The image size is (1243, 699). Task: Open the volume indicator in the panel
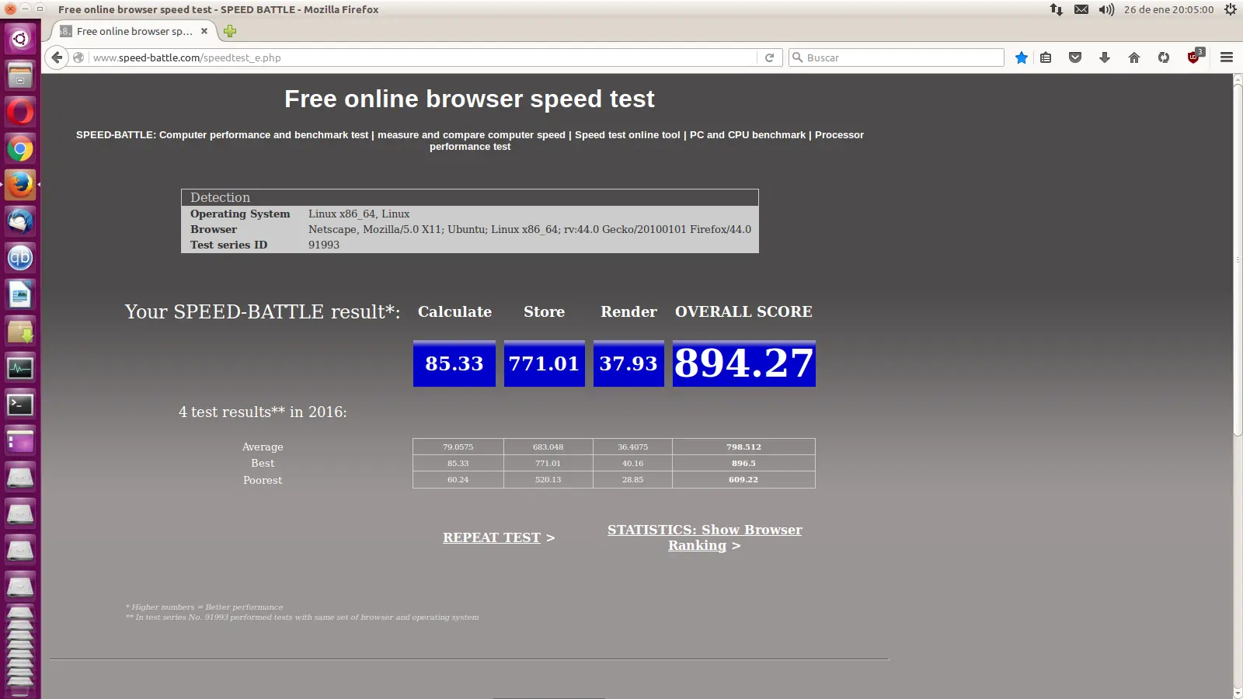click(1105, 9)
